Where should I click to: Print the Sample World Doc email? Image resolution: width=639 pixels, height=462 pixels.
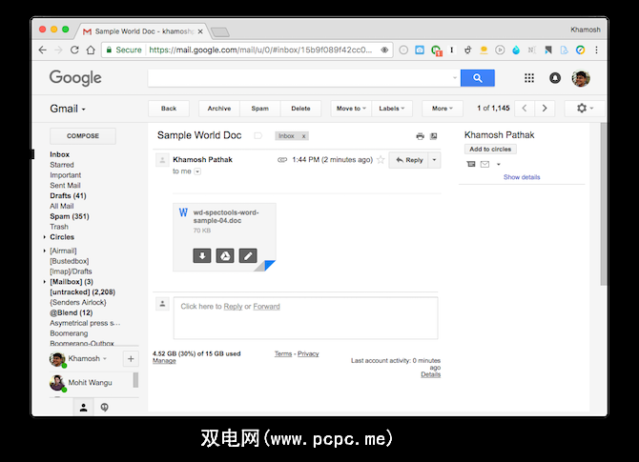421,136
